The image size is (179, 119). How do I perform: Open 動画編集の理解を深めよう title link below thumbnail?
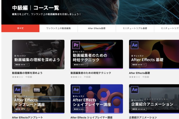[x=27, y=73]
